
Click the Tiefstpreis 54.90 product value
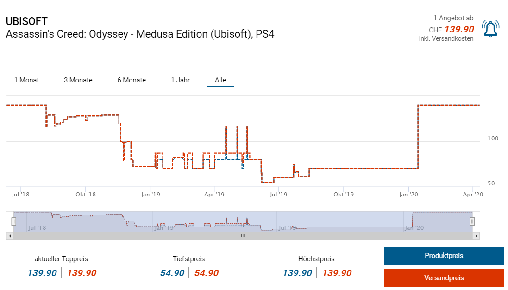click(172, 273)
